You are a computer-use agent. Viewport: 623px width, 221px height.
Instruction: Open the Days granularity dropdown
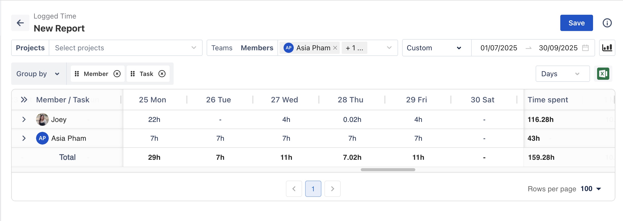tap(562, 74)
